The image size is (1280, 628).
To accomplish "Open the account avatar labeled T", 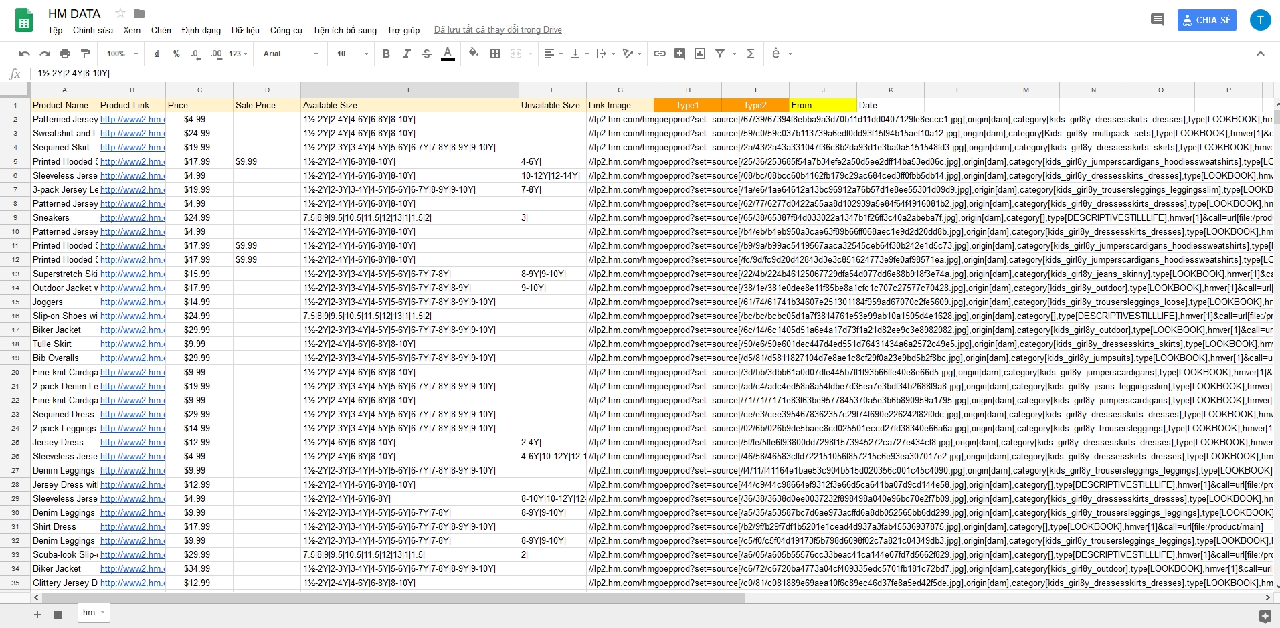I will [x=1260, y=20].
